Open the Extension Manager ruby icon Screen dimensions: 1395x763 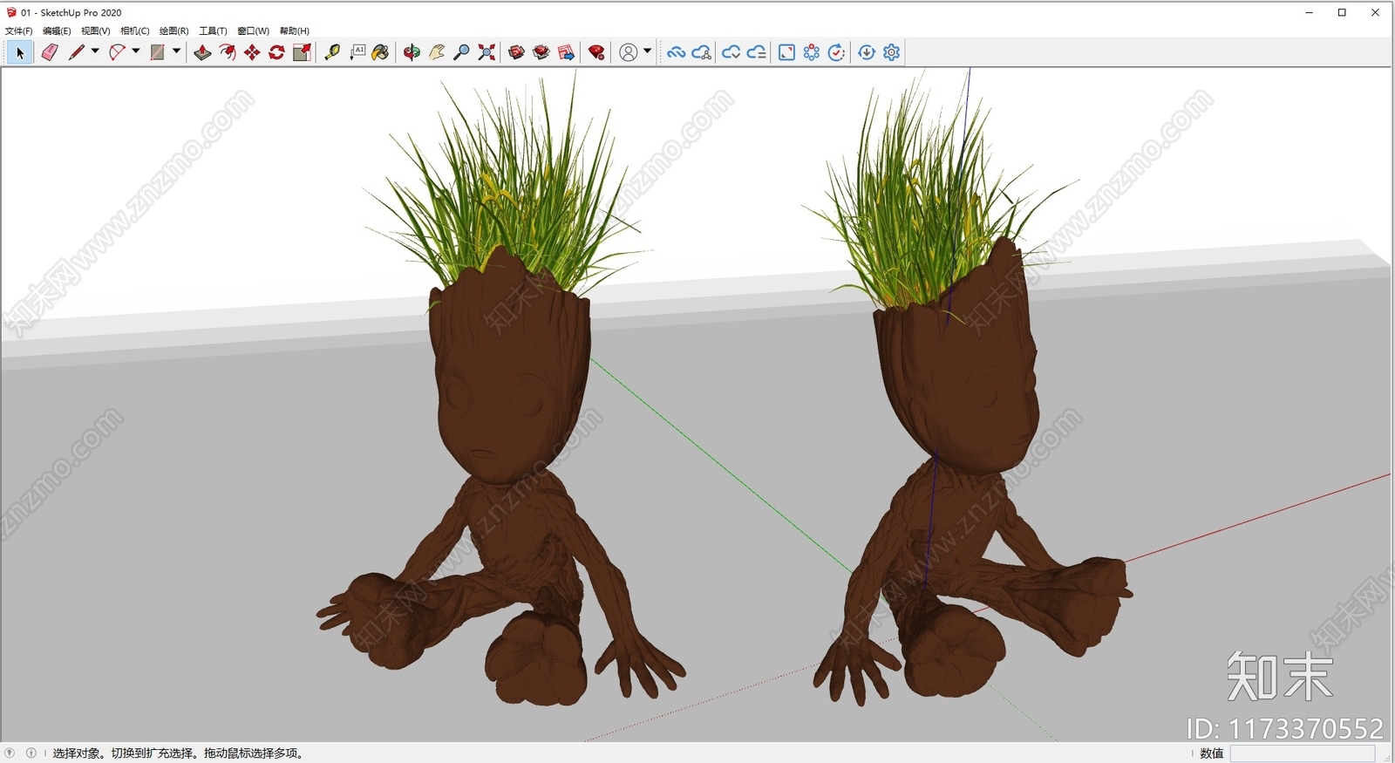point(596,53)
